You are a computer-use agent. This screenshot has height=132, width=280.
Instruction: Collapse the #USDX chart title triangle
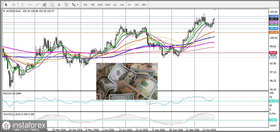4,11
